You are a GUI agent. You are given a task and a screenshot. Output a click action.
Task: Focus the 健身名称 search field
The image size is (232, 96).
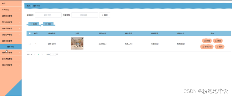click(x=48, y=15)
